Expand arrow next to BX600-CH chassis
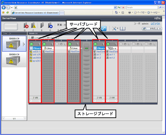The height and width of the screenshot is (135, 166). point(24,44)
